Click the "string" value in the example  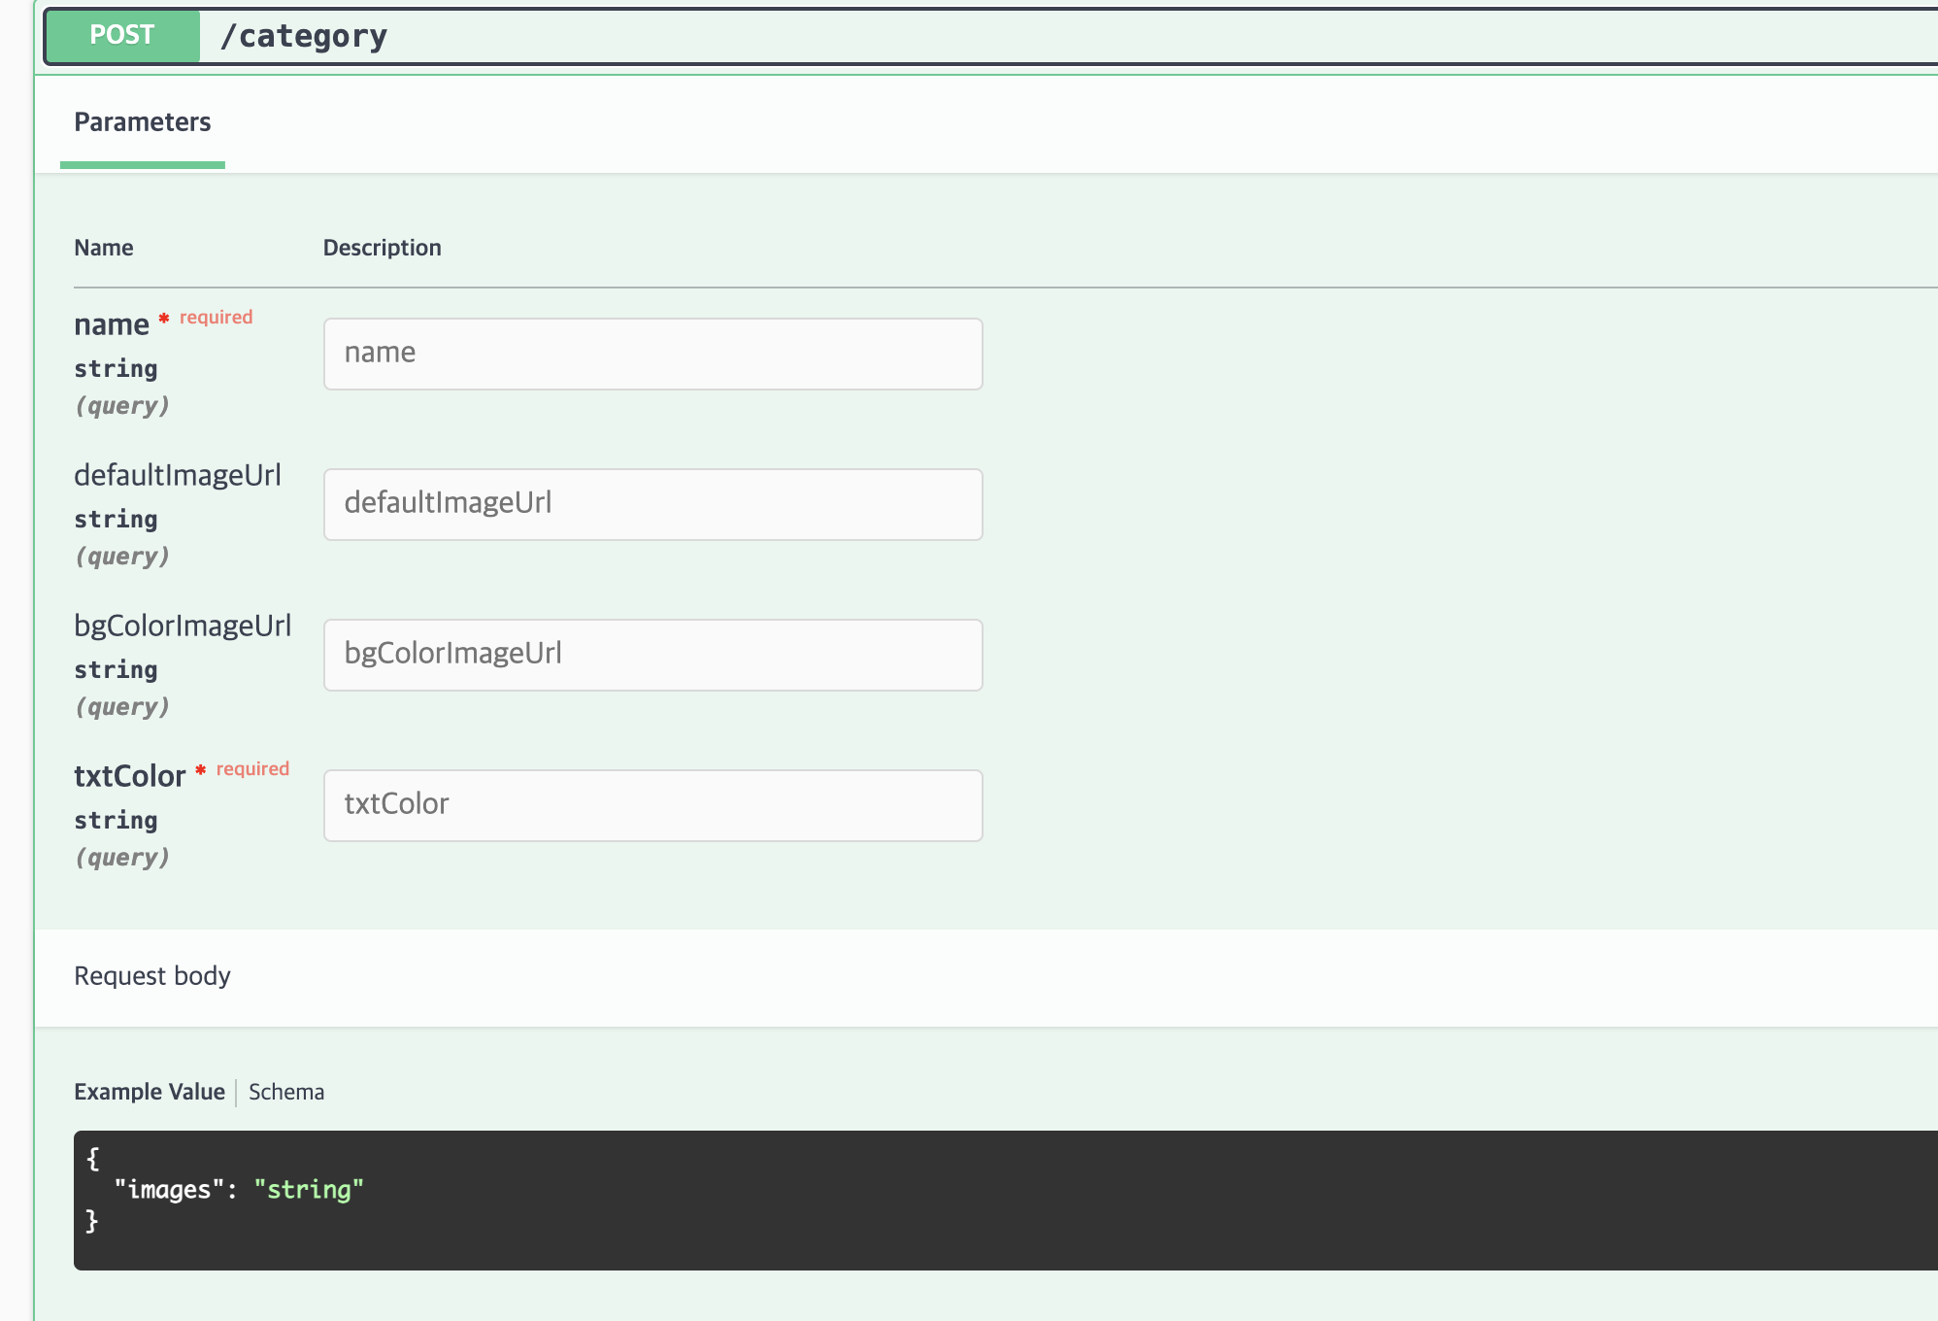point(309,1190)
